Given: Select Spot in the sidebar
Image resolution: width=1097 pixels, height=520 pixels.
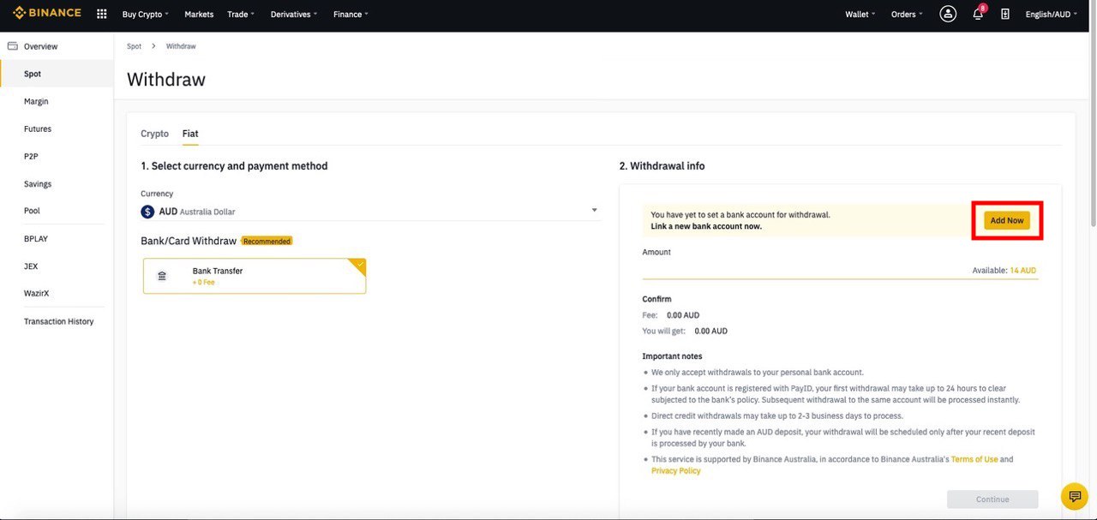Looking at the screenshot, I should point(57,74).
